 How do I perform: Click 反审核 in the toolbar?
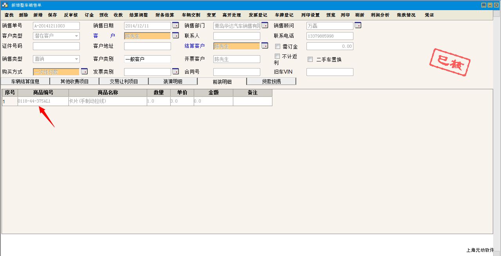[x=71, y=15]
